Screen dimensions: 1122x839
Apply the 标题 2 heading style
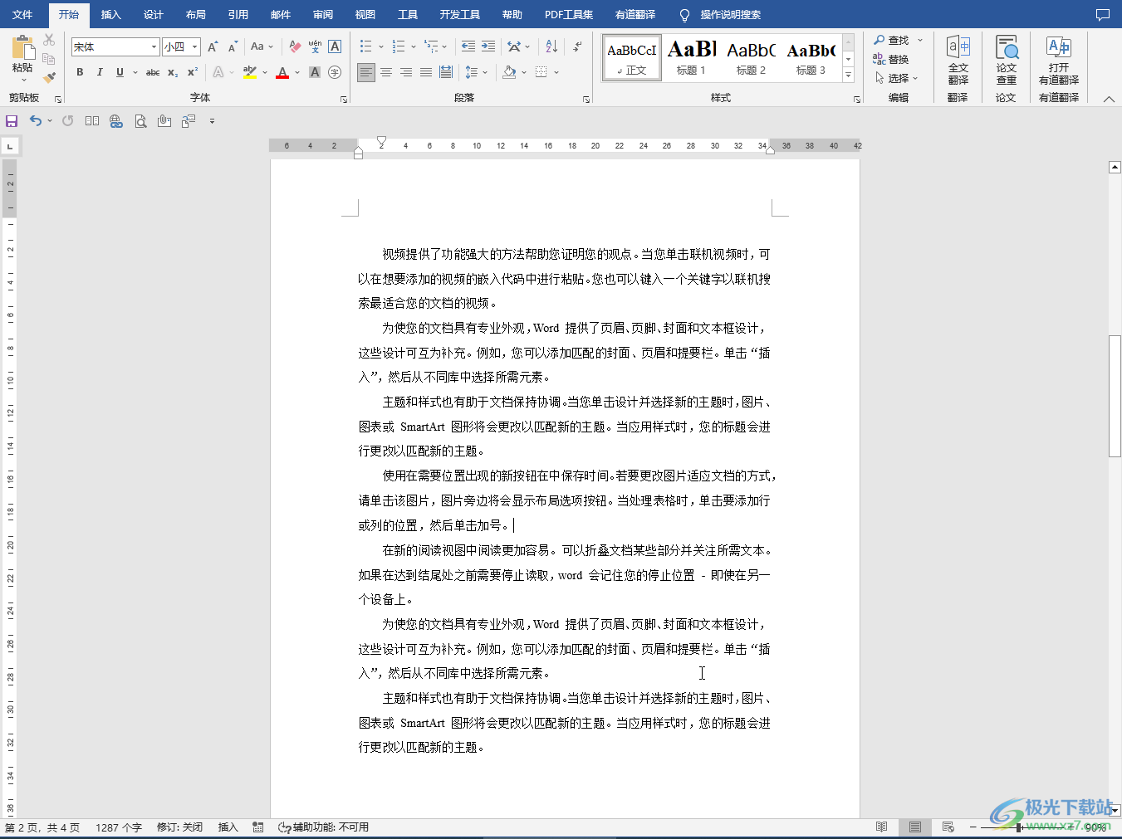(751, 57)
